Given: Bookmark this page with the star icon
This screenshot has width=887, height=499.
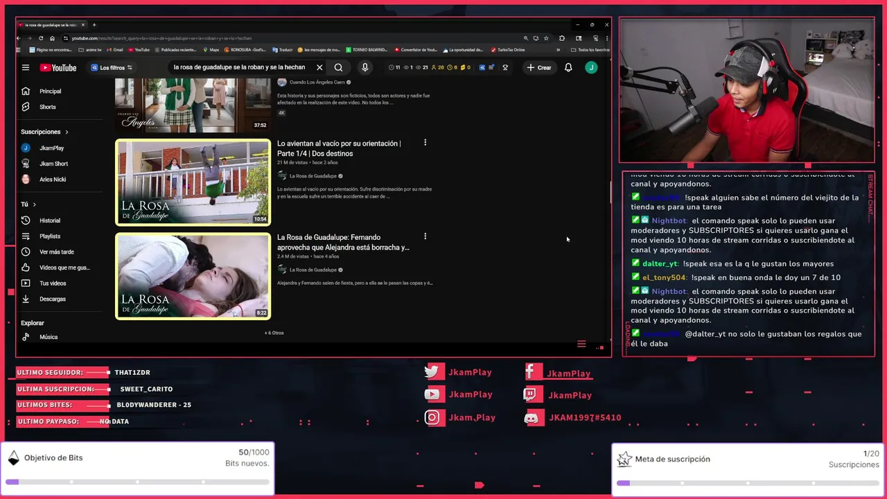Looking at the screenshot, I should (x=546, y=38).
